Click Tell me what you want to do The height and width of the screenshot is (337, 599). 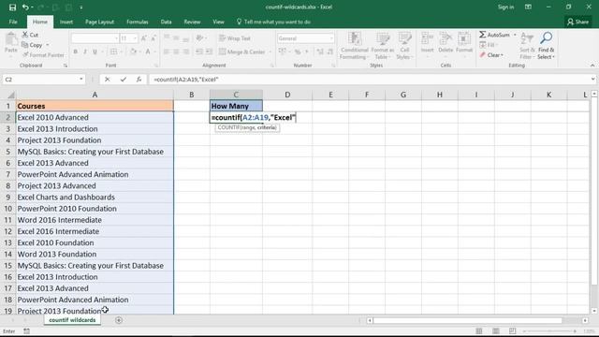tap(273, 22)
